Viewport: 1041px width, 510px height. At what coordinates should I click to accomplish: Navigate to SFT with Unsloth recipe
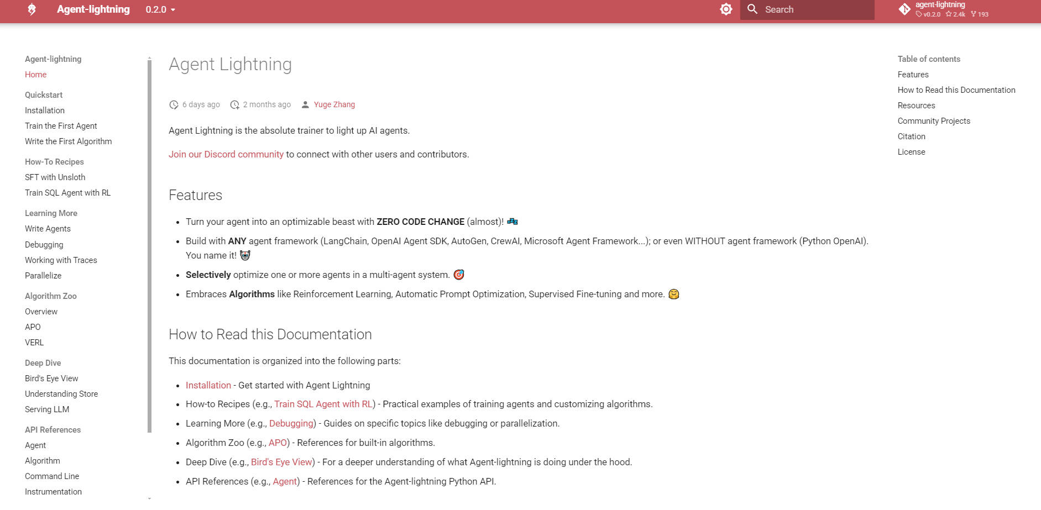pos(55,177)
